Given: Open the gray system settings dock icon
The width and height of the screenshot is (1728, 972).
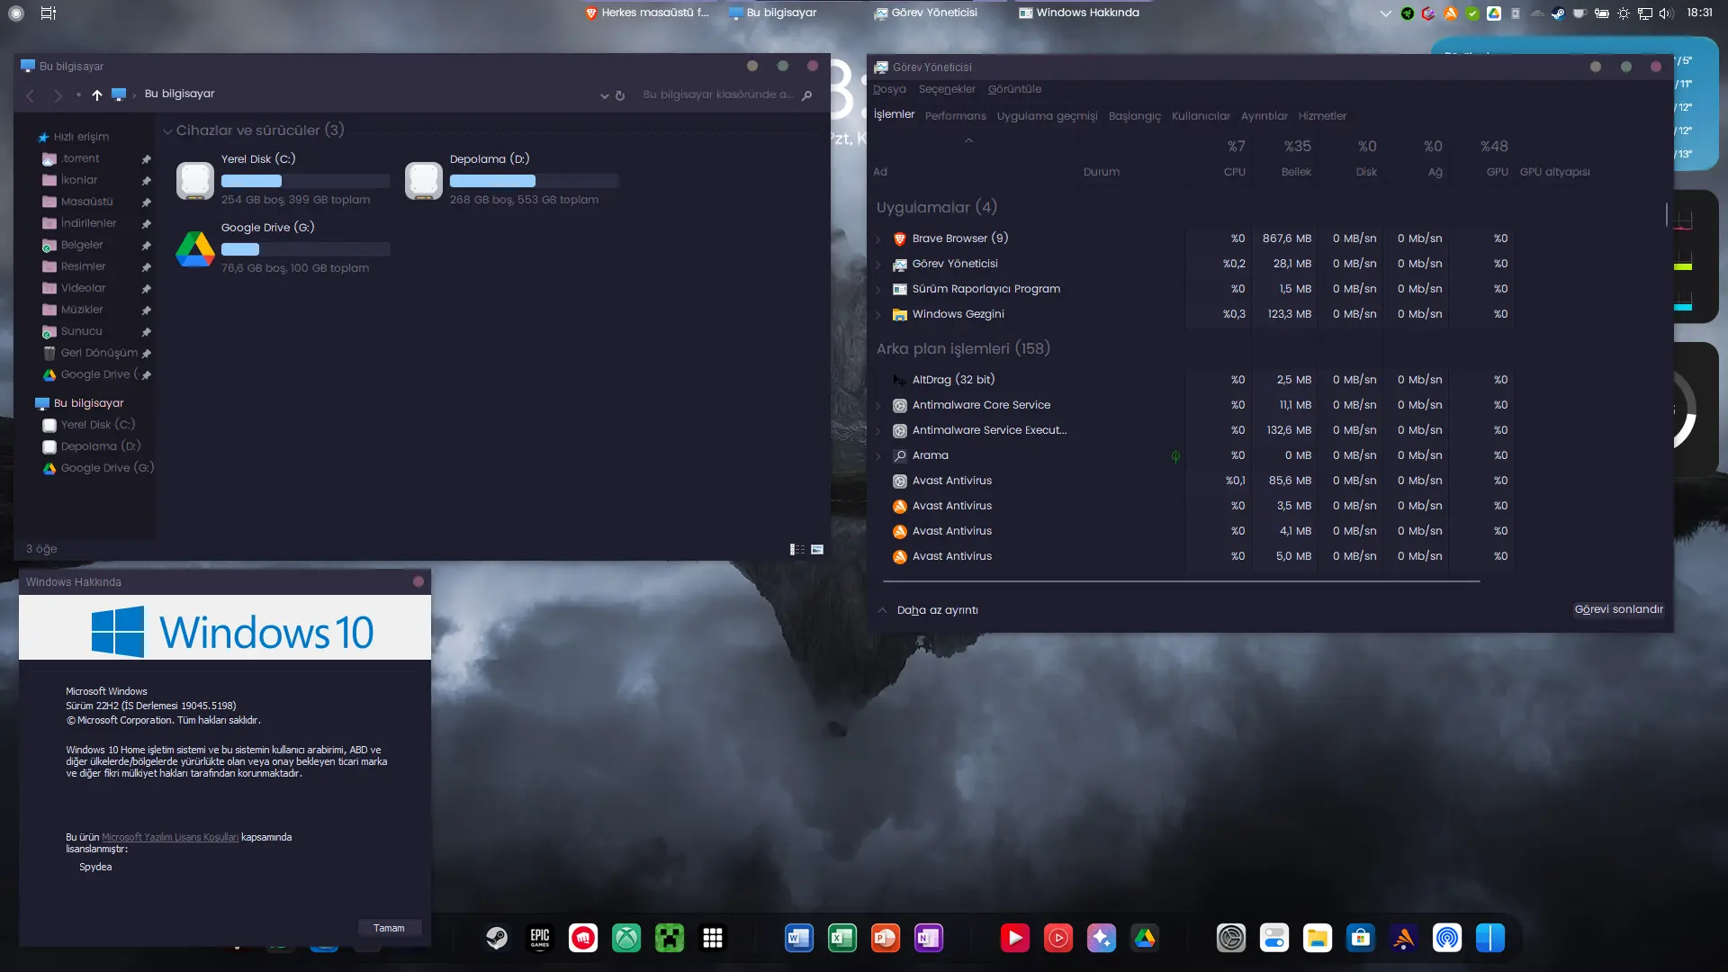Looking at the screenshot, I should coord(1231,939).
